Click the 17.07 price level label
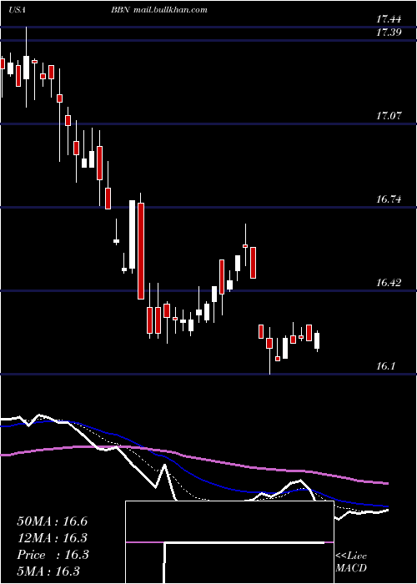This screenshot has width=417, height=584. click(389, 116)
